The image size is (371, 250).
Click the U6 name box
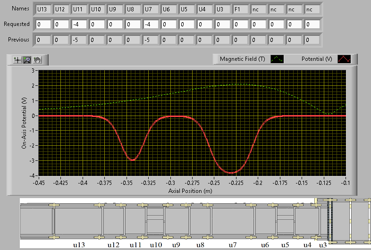169,9
